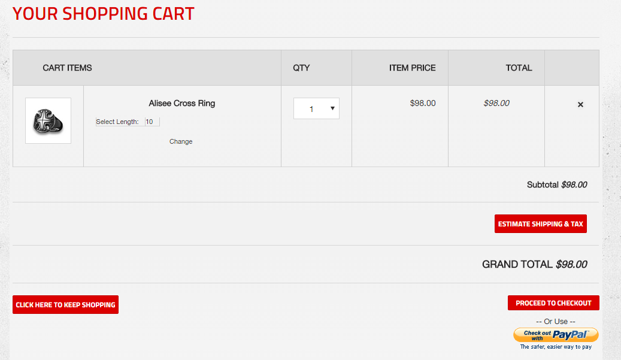Click the Alisee Cross Ring product thumbnail

pos(48,121)
